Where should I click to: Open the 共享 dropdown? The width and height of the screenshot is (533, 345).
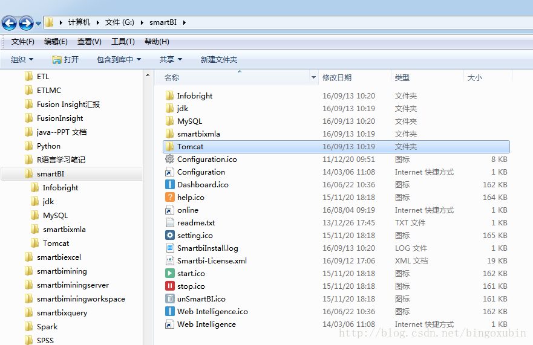pos(171,60)
